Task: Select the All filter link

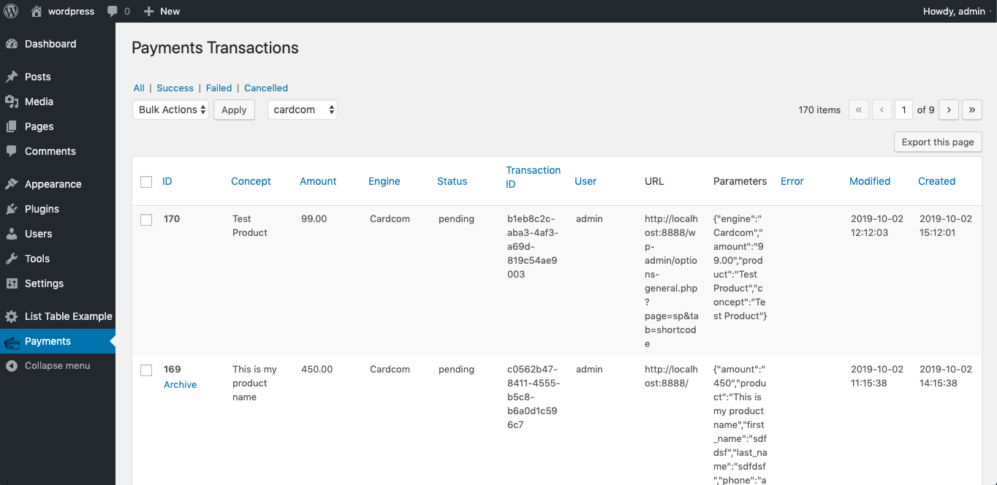Action: click(139, 88)
